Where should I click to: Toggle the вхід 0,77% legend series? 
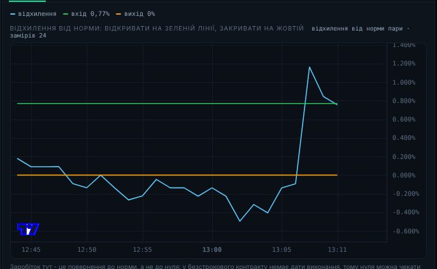pos(86,13)
